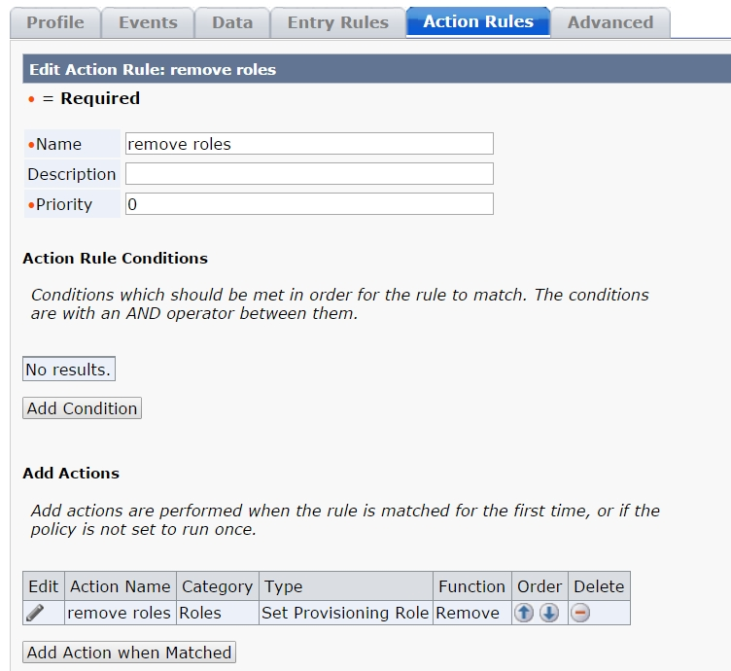The image size is (731, 671).
Task: Focus the Description input field
Action: (x=309, y=174)
